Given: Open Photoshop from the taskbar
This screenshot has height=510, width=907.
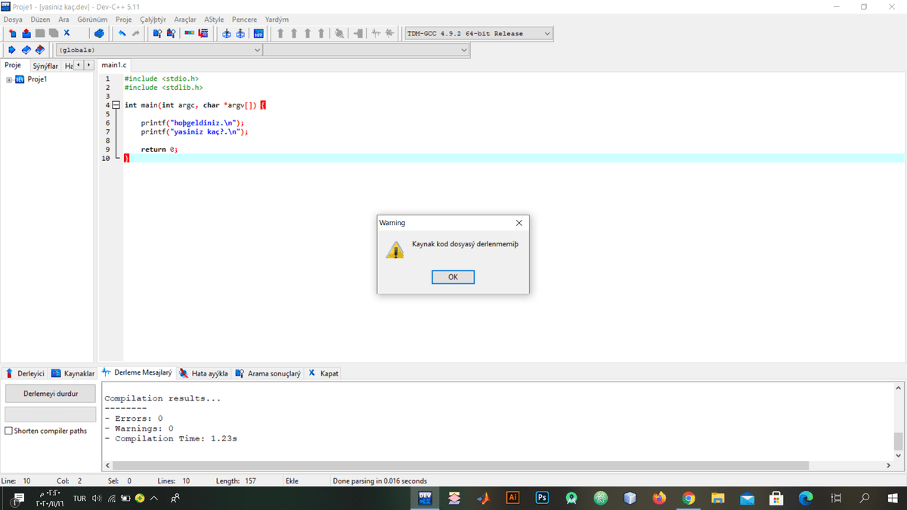Looking at the screenshot, I should [542, 498].
